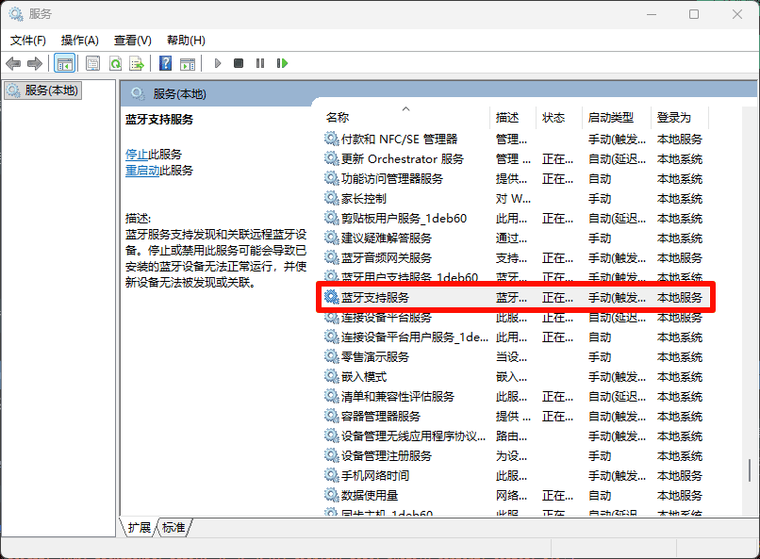Stop the service with the square icon
Viewport: 760px width, 559px height.
[239, 63]
